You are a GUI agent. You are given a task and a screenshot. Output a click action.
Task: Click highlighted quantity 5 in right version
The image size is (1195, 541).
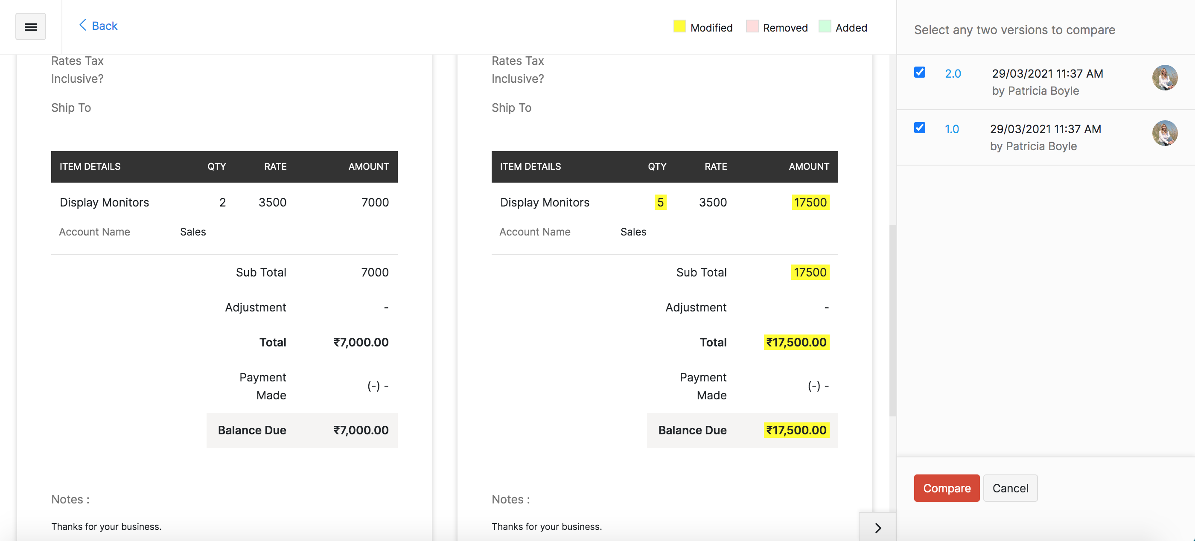pos(660,203)
